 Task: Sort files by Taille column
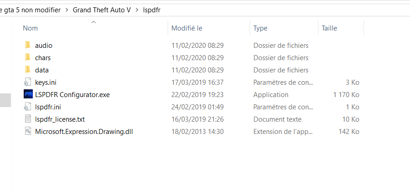click(x=329, y=28)
